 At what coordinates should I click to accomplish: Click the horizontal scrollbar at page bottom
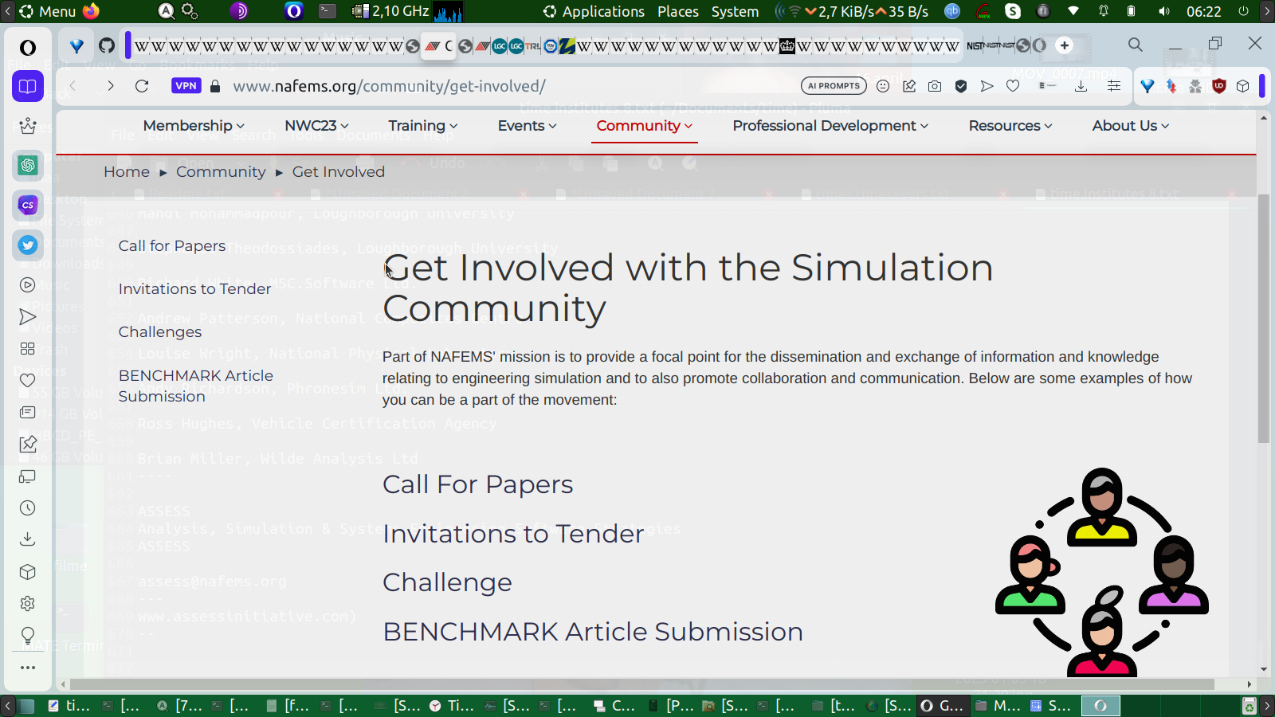pos(641,684)
